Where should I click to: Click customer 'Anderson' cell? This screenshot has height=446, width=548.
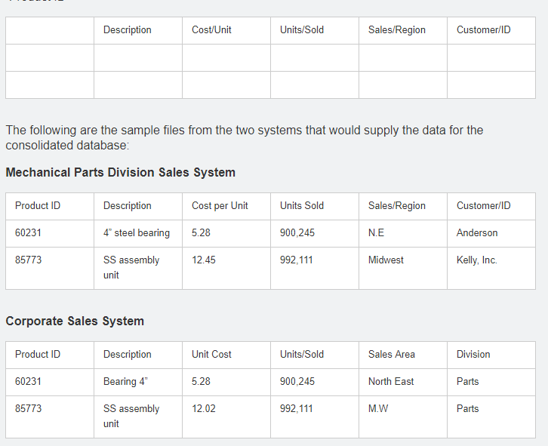(x=477, y=233)
